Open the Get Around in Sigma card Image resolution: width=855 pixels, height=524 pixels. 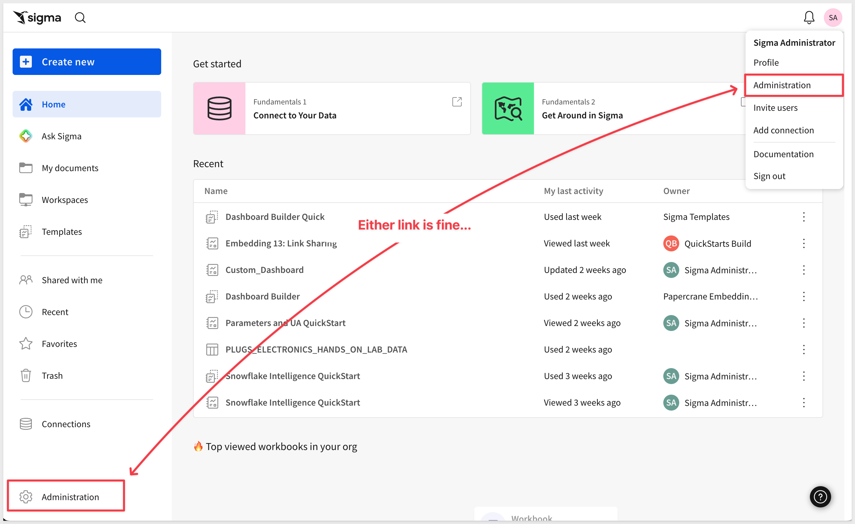582,115
